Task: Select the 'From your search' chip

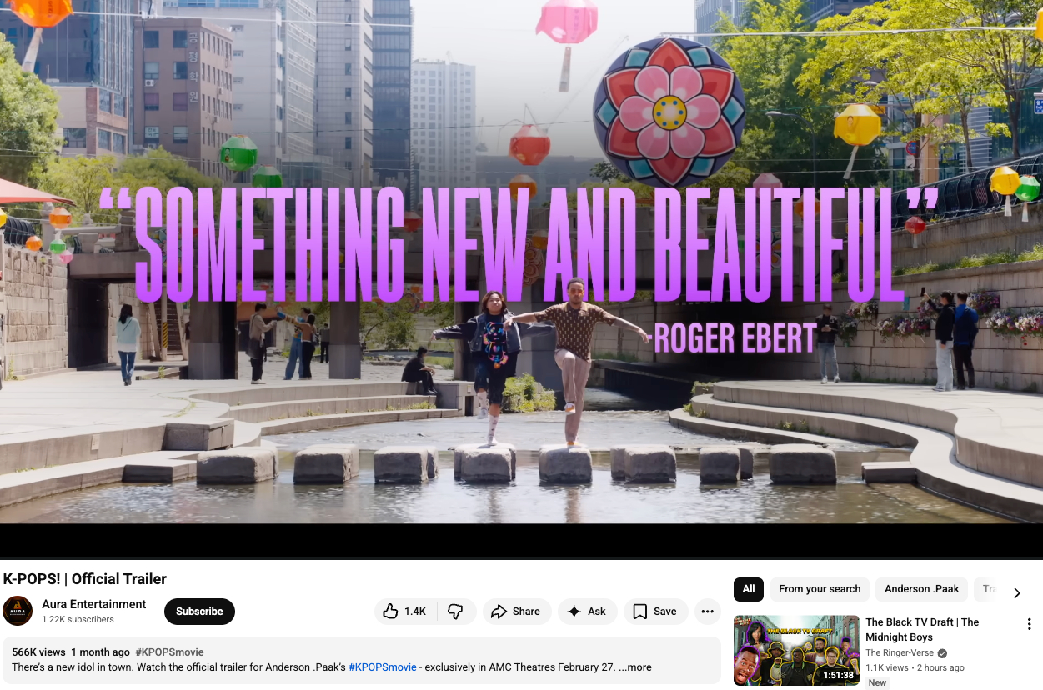Action: pos(819,589)
